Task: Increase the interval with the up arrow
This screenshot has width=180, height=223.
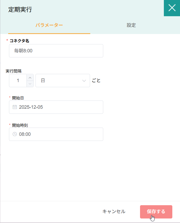Action: pos(30,78)
